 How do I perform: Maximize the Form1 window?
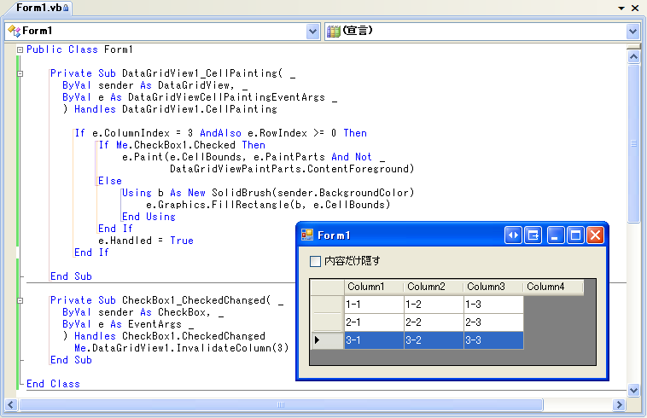575,235
